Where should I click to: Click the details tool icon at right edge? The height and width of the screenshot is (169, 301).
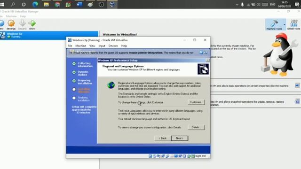point(297,85)
